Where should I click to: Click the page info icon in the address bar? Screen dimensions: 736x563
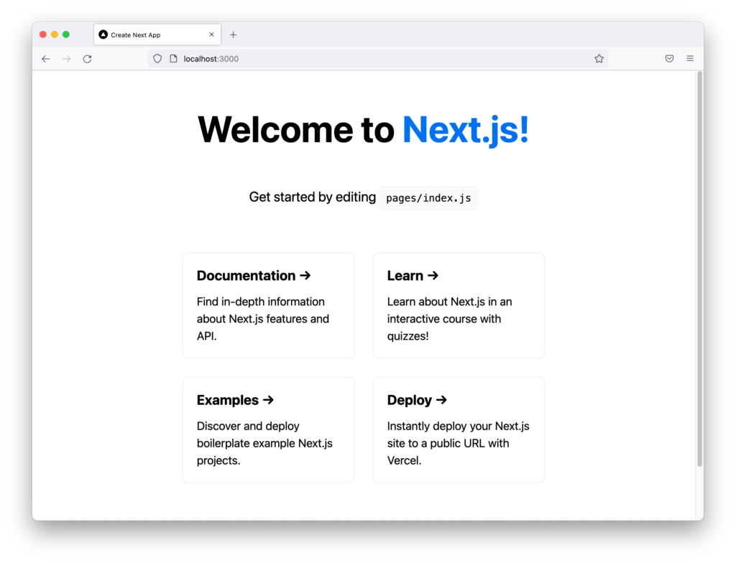point(172,58)
